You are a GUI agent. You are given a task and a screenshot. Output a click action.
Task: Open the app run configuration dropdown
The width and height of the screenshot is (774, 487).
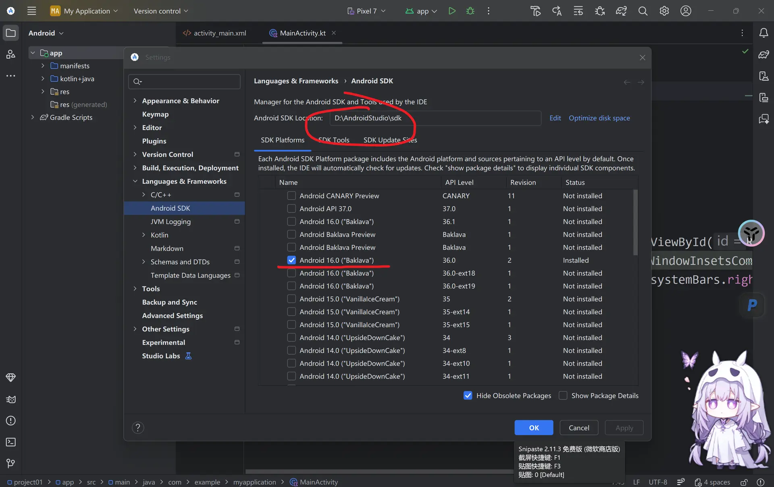click(x=421, y=11)
